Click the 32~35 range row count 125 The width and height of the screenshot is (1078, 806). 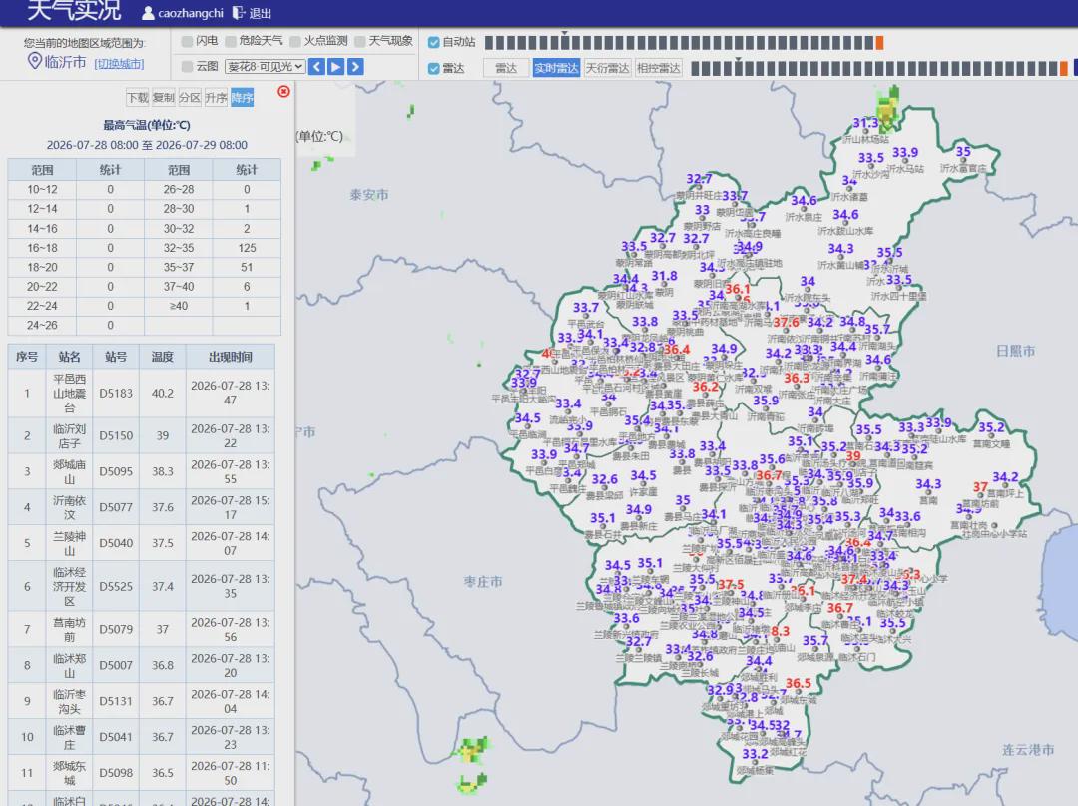pyautogui.click(x=247, y=248)
